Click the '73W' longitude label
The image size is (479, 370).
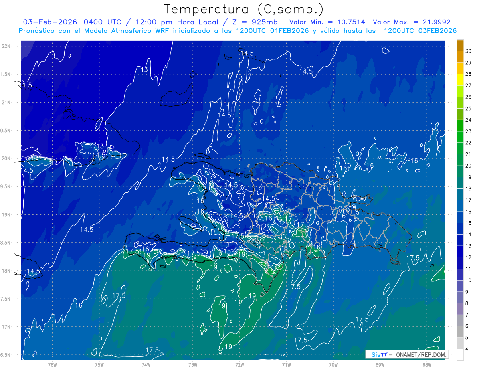tap(193, 365)
